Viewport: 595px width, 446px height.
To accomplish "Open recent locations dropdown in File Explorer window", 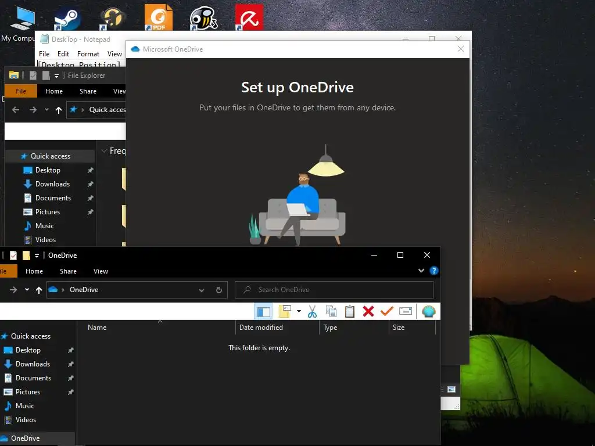I will 46,110.
